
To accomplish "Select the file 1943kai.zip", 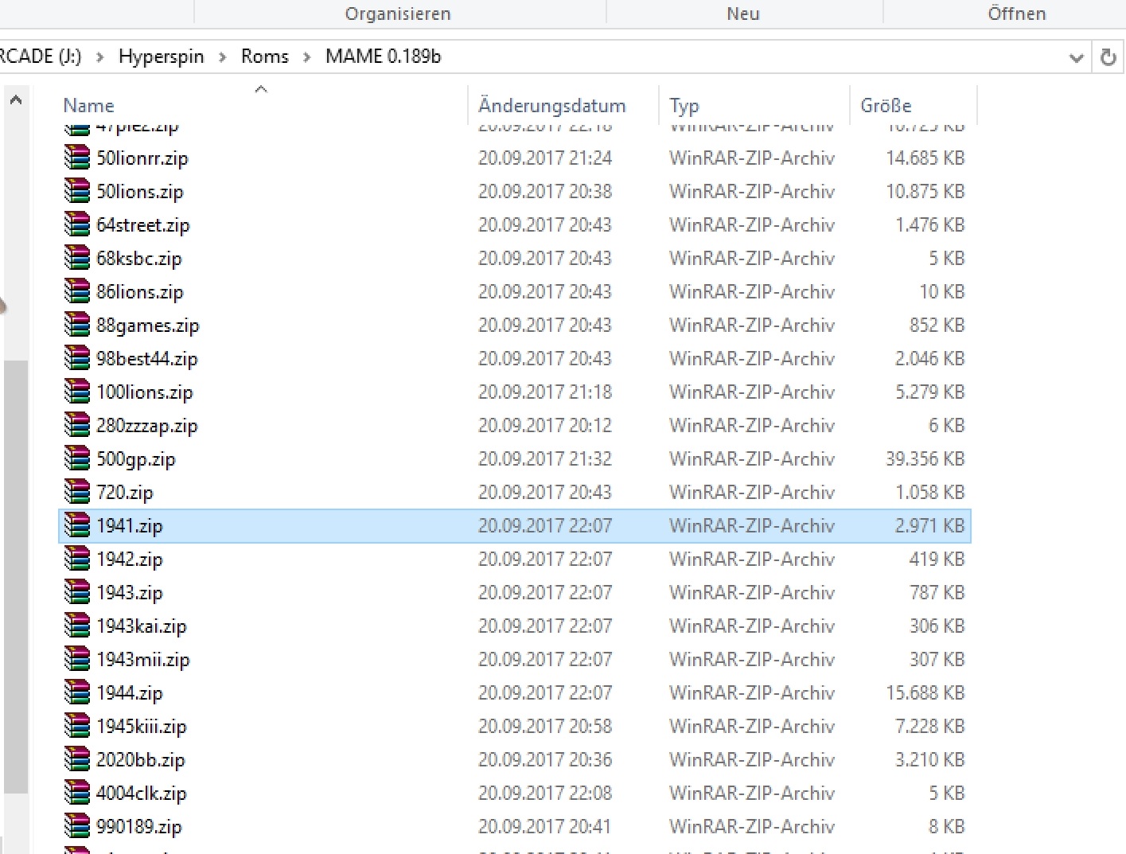I will point(141,626).
